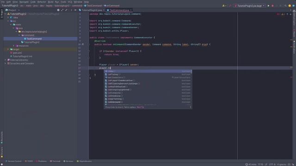This screenshot has height=166, width=296.
Task: Collapse the TutorialPlugin2 root node
Action: tap(5, 14)
